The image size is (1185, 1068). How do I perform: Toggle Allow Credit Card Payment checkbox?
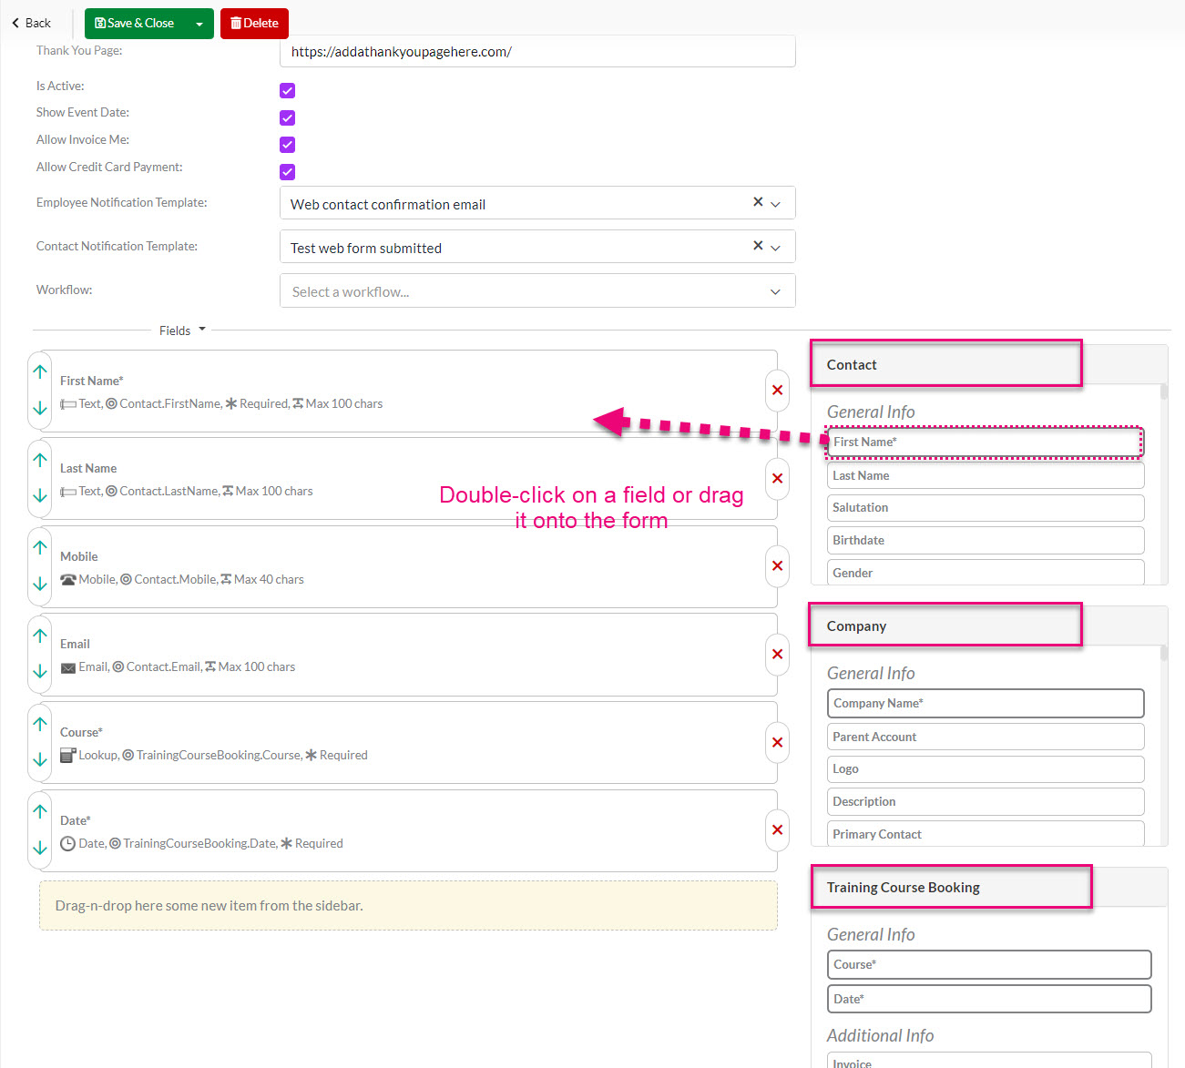pyautogui.click(x=288, y=172)
